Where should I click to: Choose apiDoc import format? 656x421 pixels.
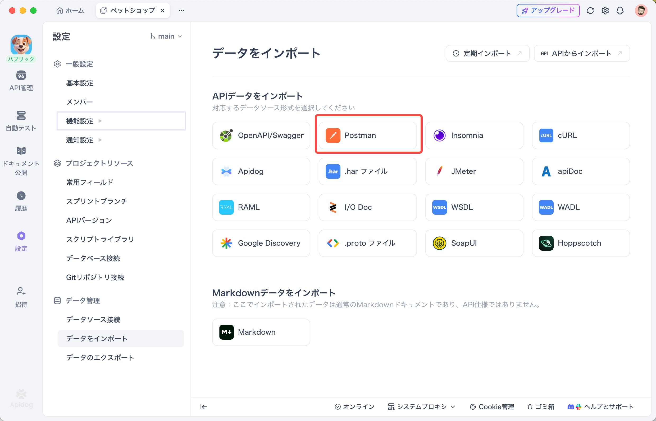tap(581, 171)
